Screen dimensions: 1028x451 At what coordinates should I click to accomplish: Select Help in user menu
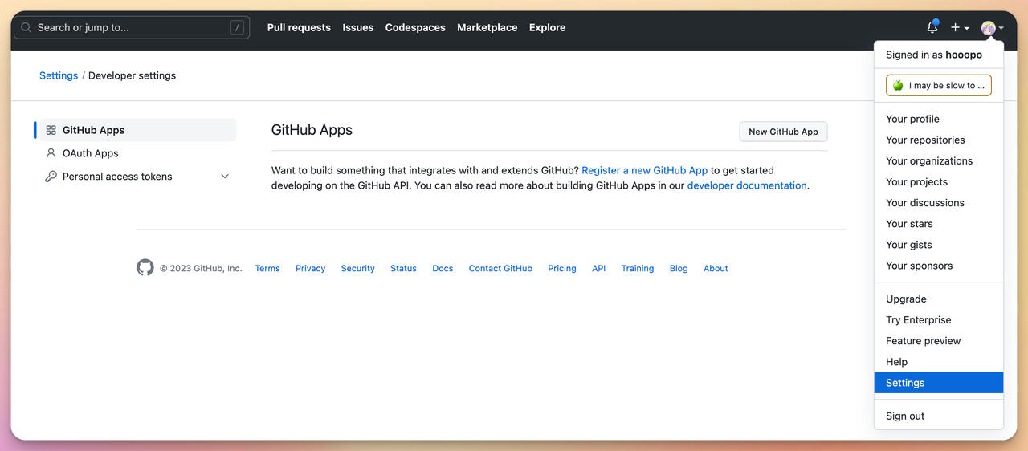[x=939, y=362]
